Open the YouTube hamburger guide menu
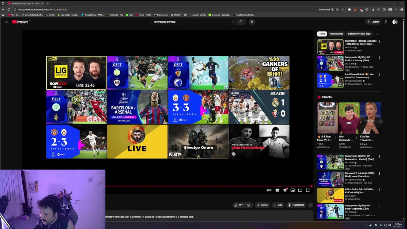The image size is (407, 229). [6, 22]
